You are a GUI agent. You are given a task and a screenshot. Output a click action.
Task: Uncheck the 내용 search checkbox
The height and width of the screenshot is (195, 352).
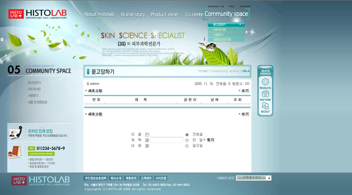click(x=147, y=146)
